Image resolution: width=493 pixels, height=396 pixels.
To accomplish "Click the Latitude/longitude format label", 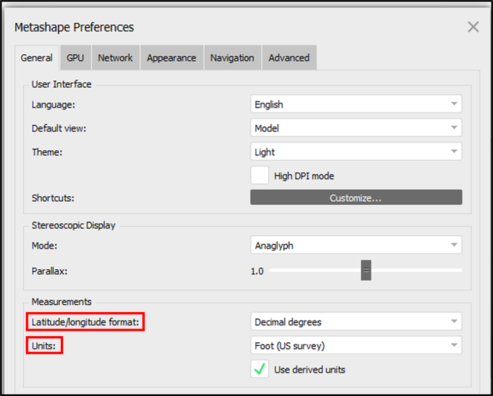I will 85,322.
